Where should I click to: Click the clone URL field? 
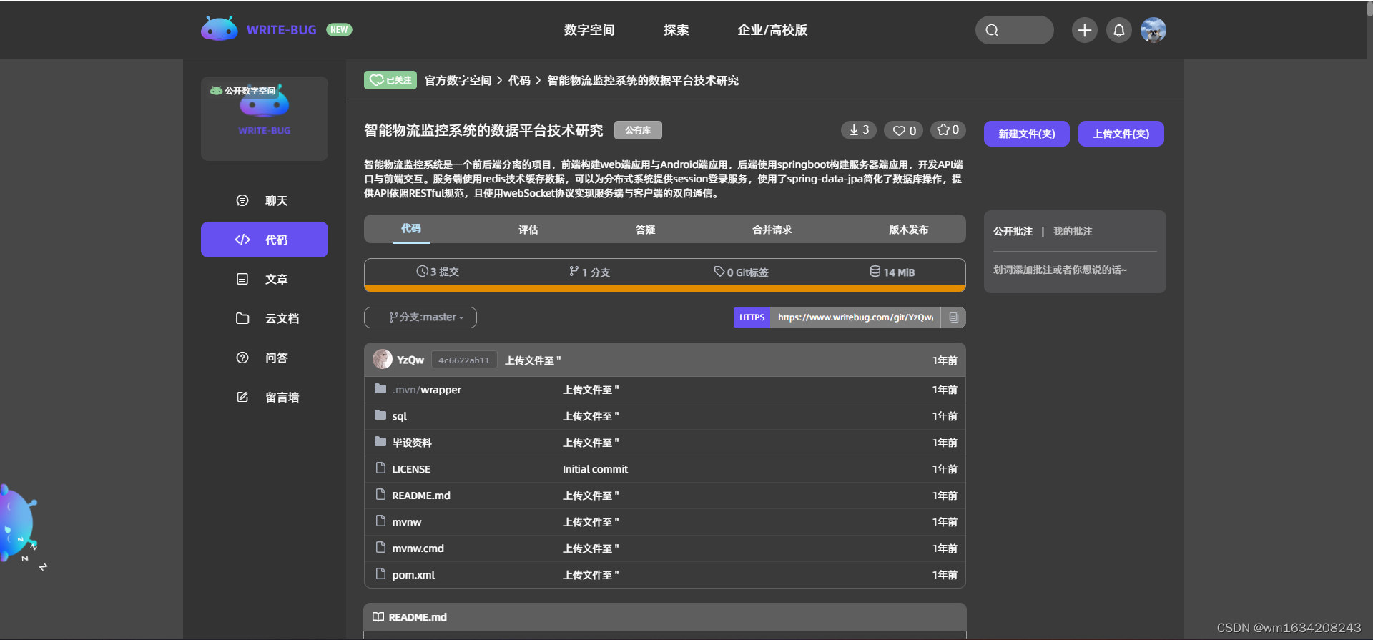855,317
